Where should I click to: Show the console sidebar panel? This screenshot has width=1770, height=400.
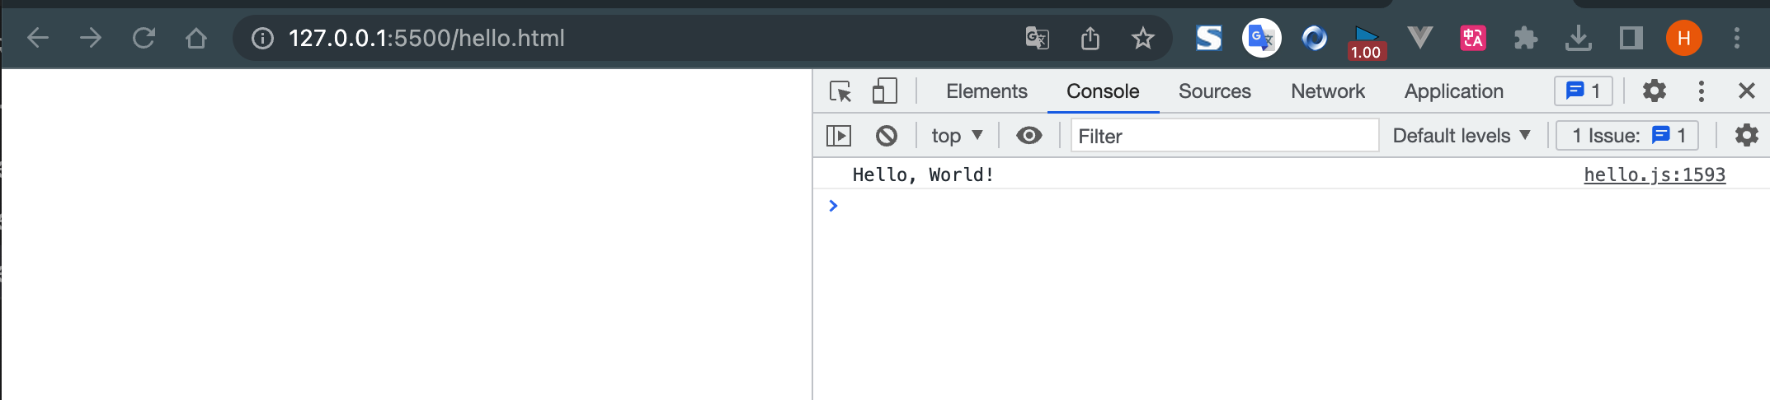coord(839,136)
